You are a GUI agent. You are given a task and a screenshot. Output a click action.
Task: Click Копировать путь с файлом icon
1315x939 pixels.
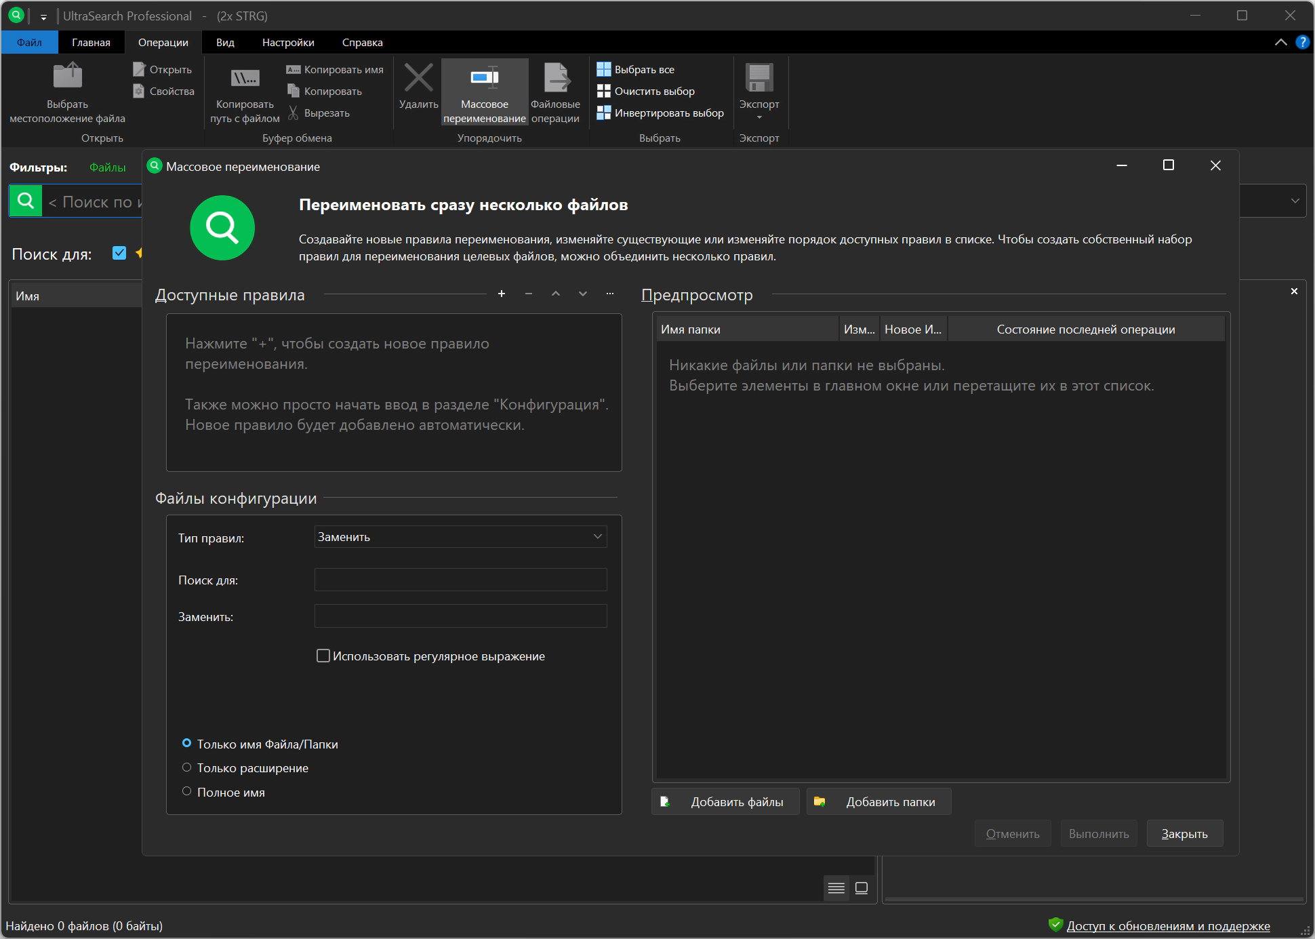point(245,79)
